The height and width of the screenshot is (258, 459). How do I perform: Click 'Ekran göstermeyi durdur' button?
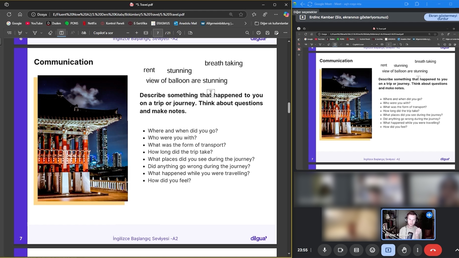coord(442,17)
